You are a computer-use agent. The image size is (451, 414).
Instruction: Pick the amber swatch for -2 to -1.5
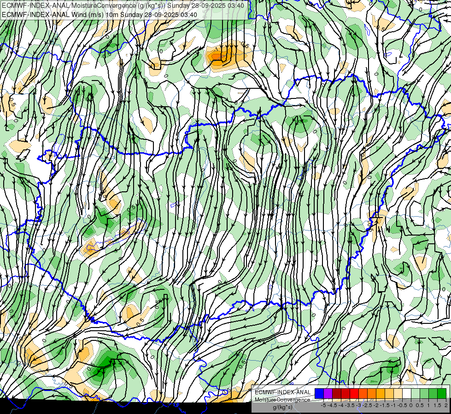(381, 394)
